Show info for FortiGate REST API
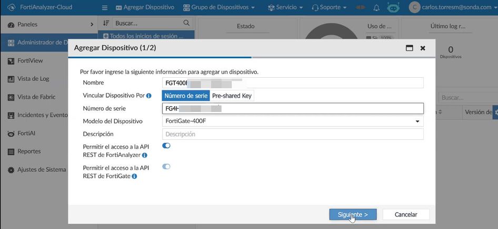Viewport: 498px width, 229px height. [x=134, y=176]
